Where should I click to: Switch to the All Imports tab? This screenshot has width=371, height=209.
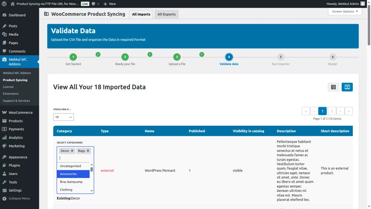pos(141,14)
